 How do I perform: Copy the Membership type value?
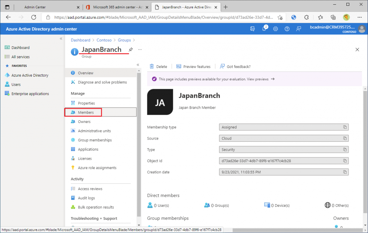pyautogui.click(x=345, y=127)
